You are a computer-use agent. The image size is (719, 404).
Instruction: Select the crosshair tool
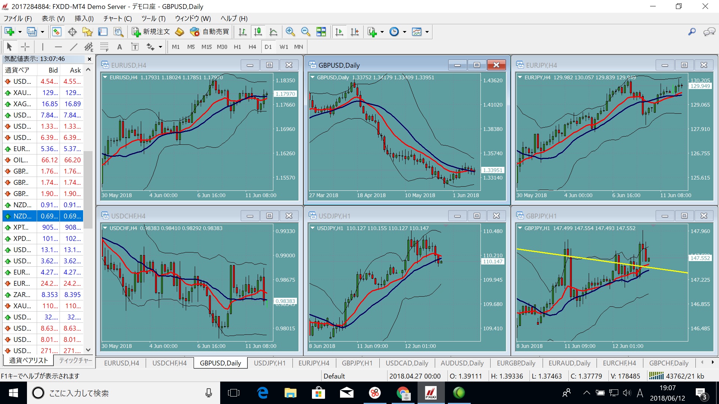click(x=25, y=47)
